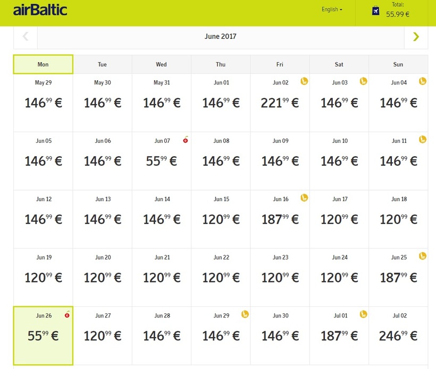This screenshot has width=436, height=369.
Task: Click the June 2017 month title
Action: point(221,37)
